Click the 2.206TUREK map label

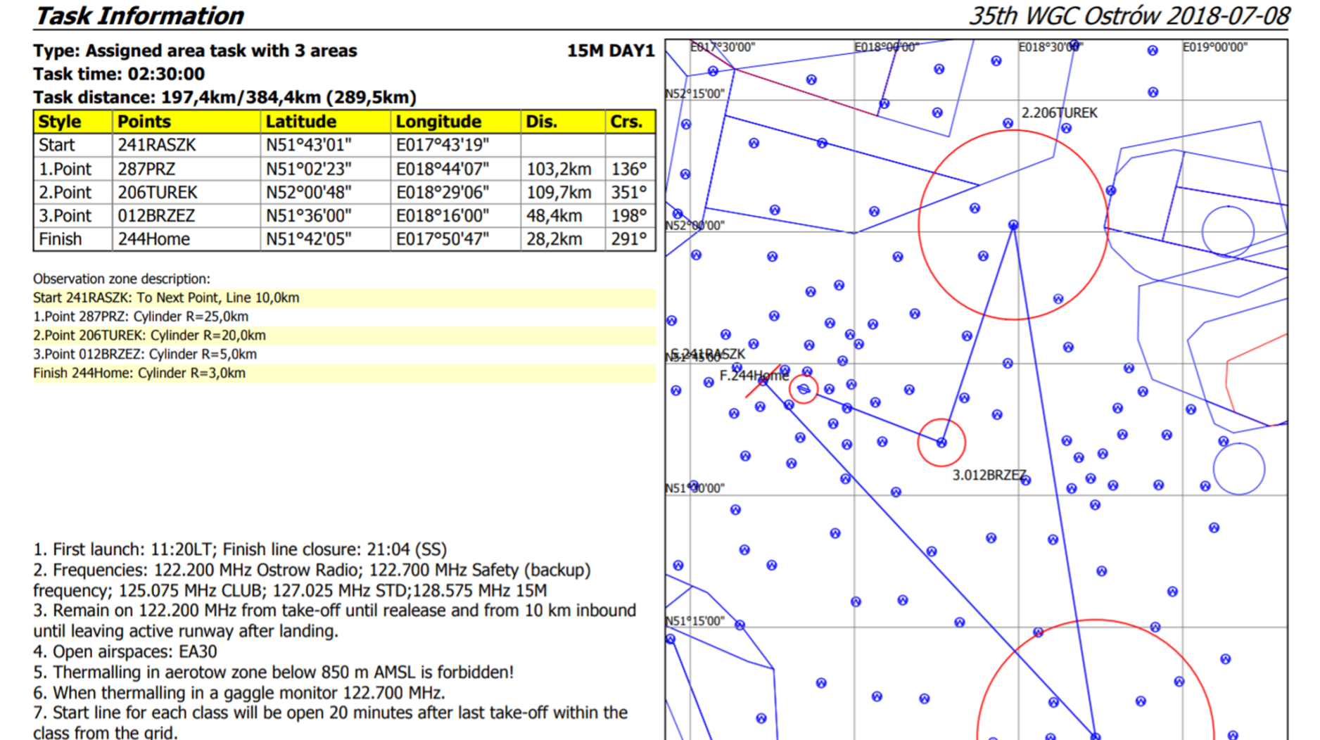1059,113
